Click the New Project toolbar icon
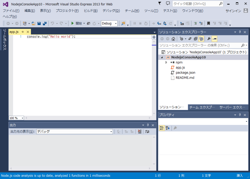 tap(25, 24)
